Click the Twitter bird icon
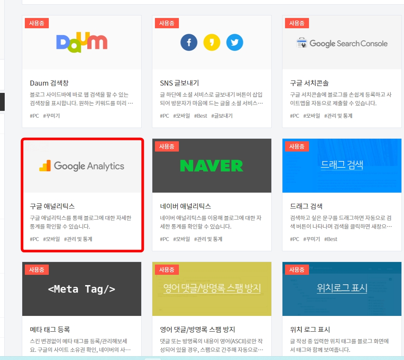The image size is (404, 360). tap(235, 42)
